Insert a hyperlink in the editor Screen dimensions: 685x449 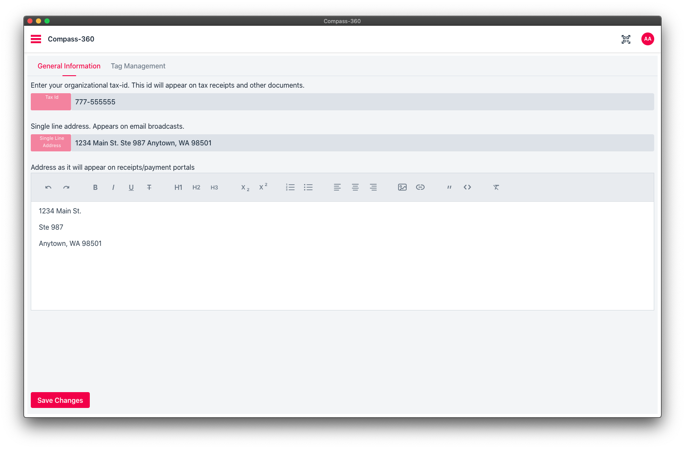pos(420,187)
